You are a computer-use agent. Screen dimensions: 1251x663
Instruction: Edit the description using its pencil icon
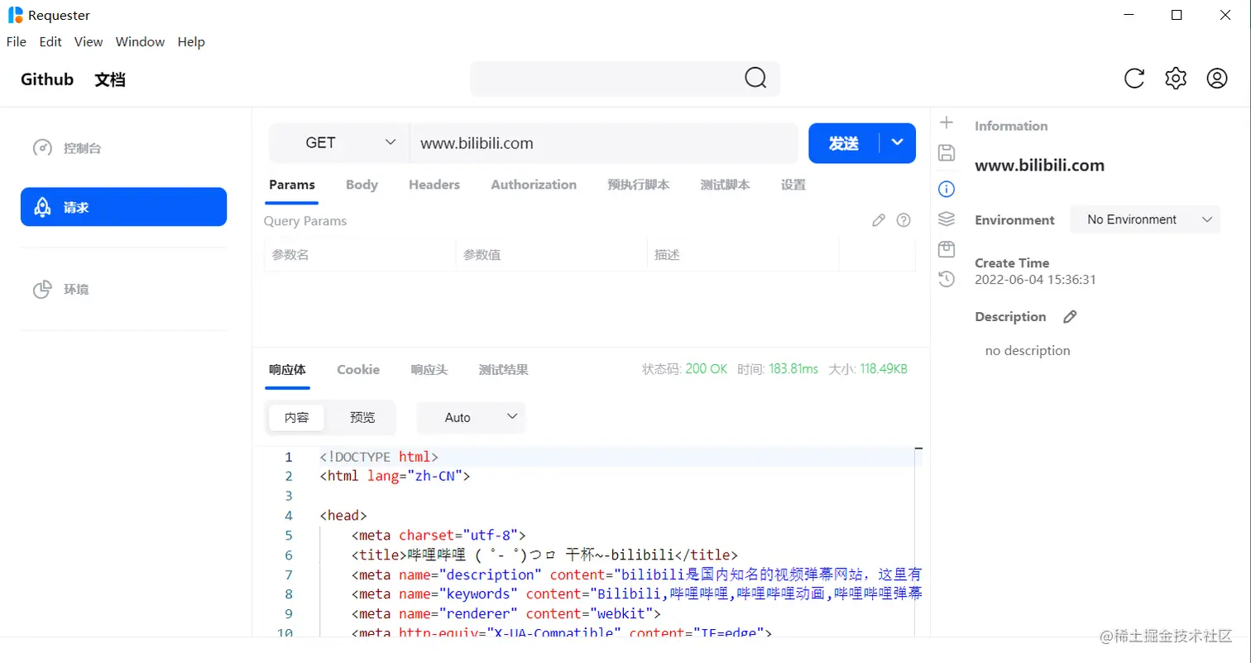pos(1070,316)
